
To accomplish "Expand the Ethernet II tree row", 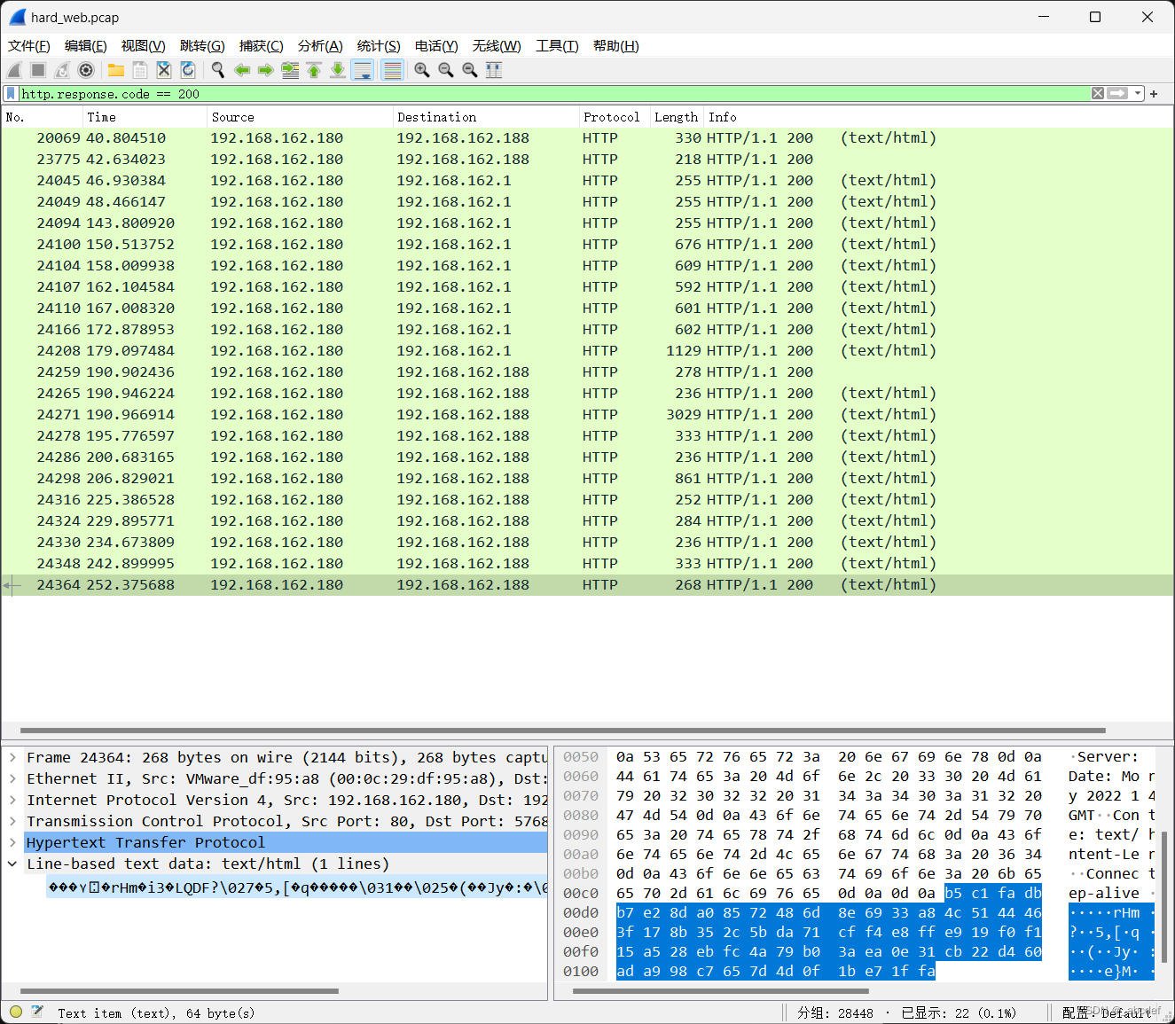I will tap(12, 778).
